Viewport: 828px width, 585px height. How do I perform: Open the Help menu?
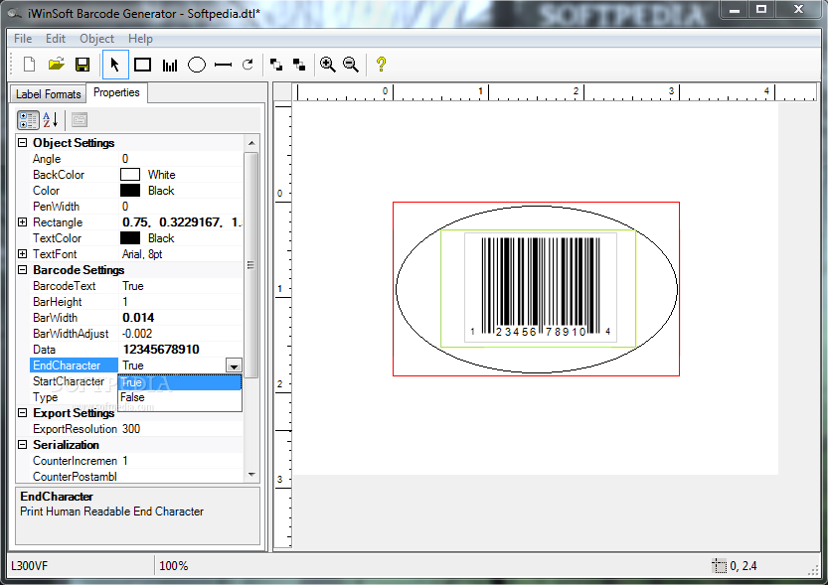[x=140, y=39]
